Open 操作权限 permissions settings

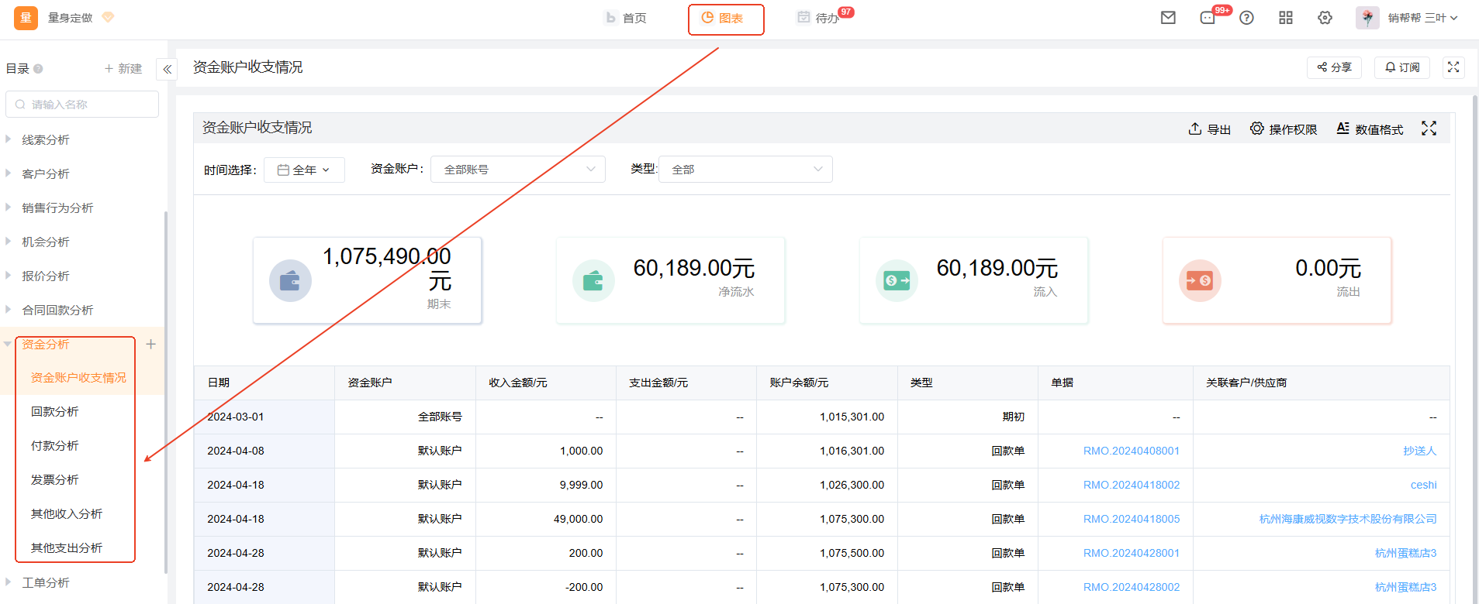pos(1284,129)
